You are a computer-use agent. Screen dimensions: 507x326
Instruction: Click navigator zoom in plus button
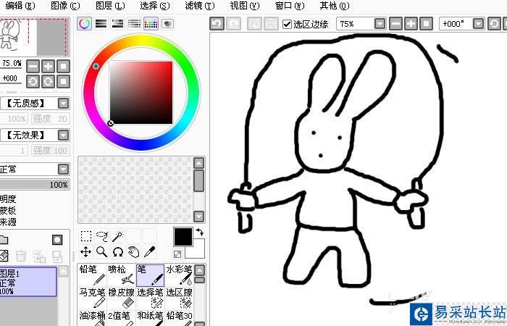[49, 67]
